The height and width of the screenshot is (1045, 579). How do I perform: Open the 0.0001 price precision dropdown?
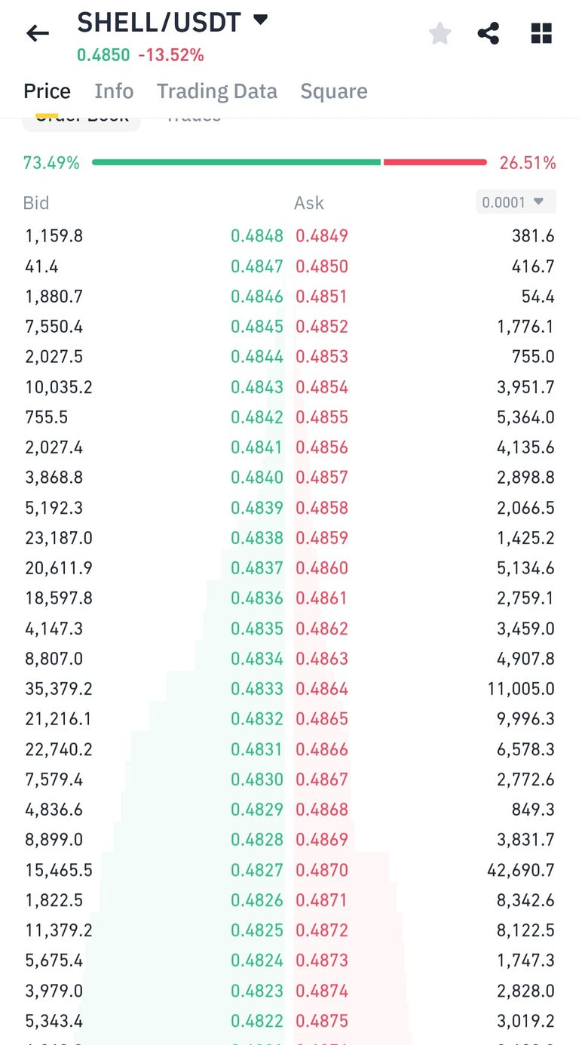(516, 202)
